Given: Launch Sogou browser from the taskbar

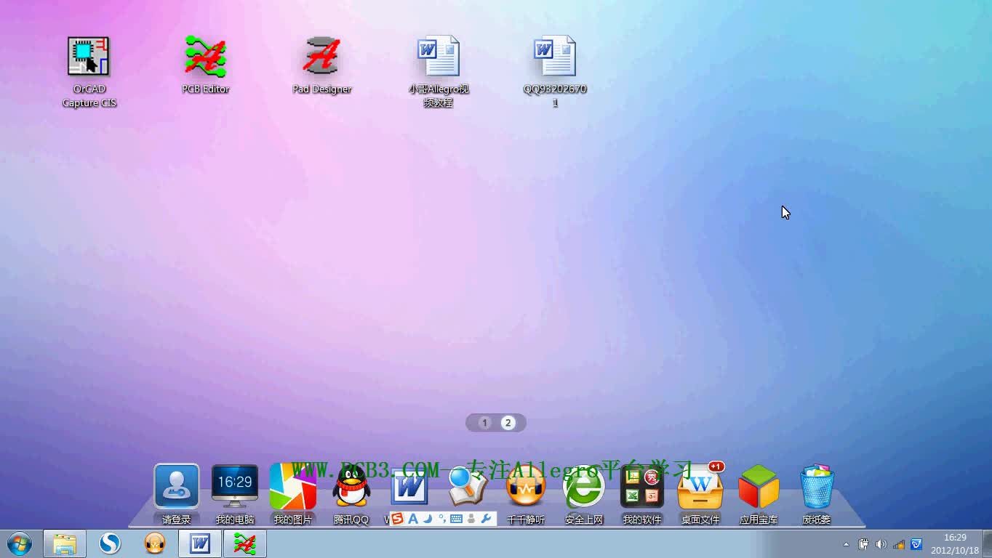Looking at the screenshot, I should point(110,543).
